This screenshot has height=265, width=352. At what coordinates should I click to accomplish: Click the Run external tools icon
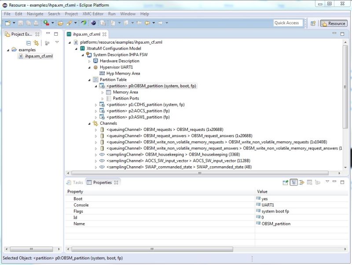click(46, 23)
